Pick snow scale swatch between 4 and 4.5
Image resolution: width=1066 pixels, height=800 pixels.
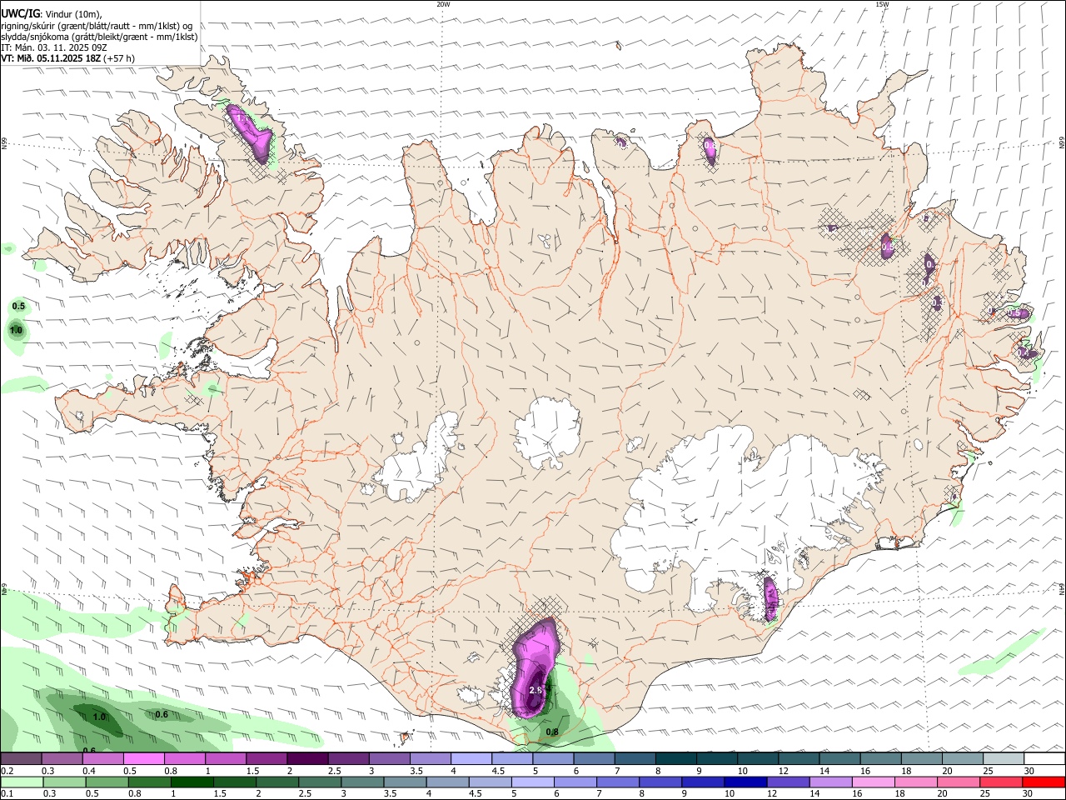(471, 758)
